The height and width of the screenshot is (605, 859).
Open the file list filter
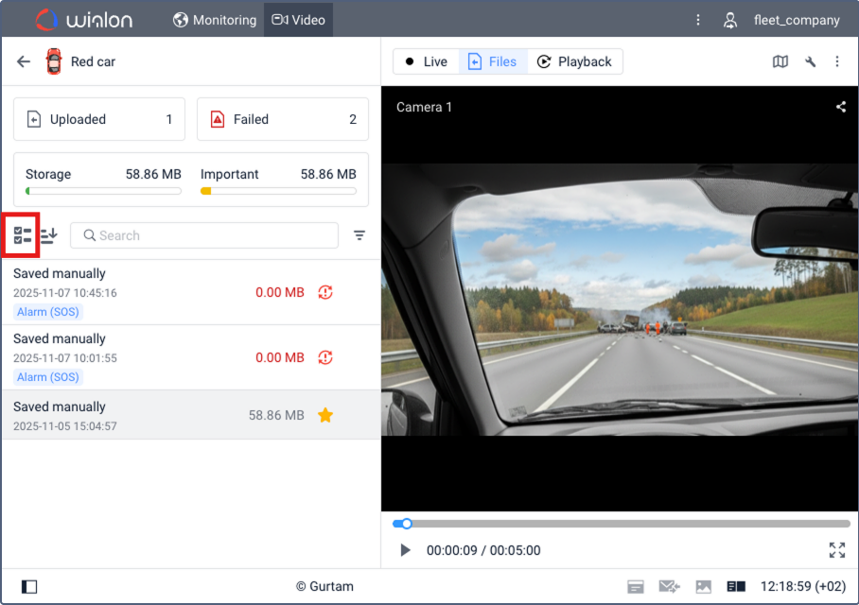[x=359, y=235]
